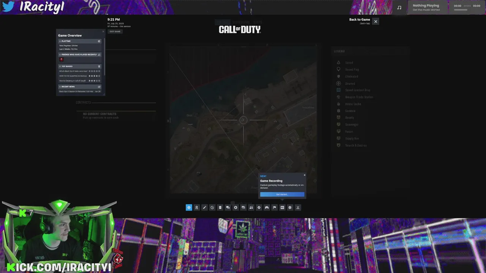The image size is (486, 273).
Task: Click 'Last 2 Weeks' playtime text
Action: click(x=68, y=49)
